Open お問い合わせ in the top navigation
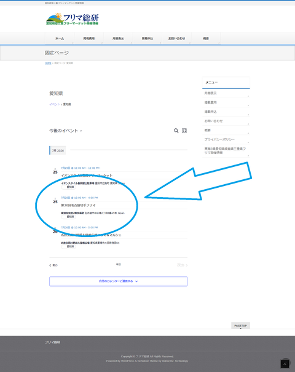 pos(176,39)
